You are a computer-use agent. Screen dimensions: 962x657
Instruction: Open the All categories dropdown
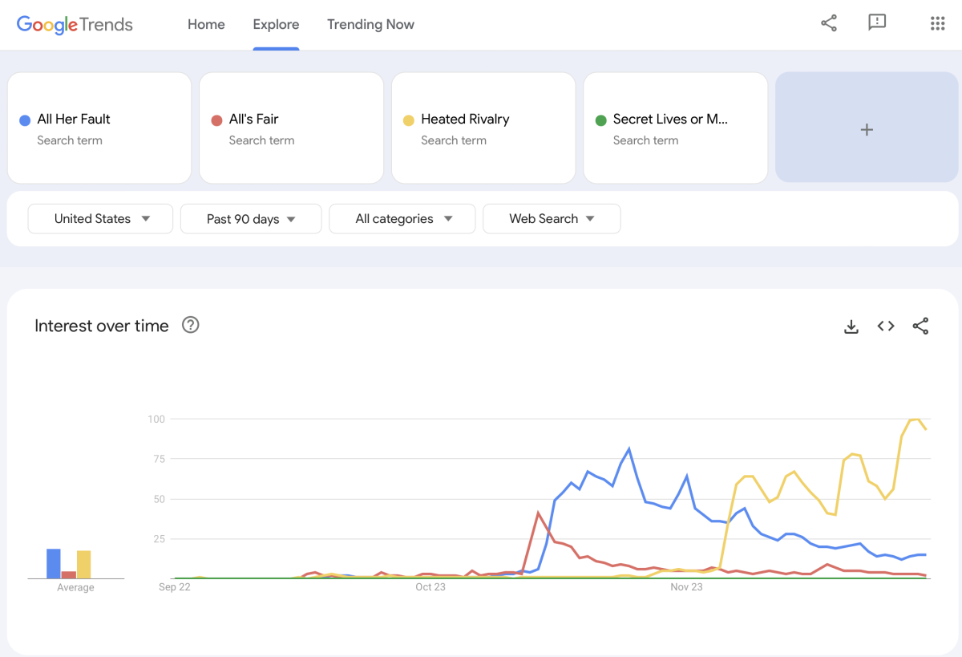tap(402, 218)
